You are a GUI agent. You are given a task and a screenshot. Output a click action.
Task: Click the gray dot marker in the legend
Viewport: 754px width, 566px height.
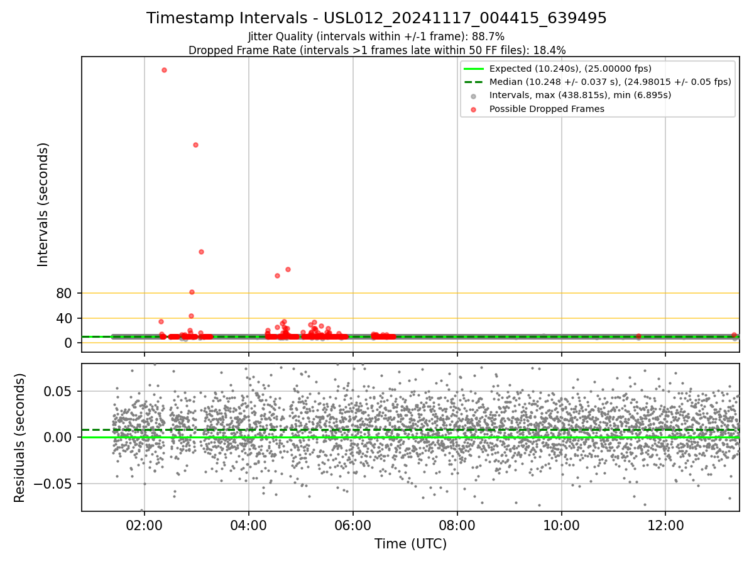tap(474, 96)
